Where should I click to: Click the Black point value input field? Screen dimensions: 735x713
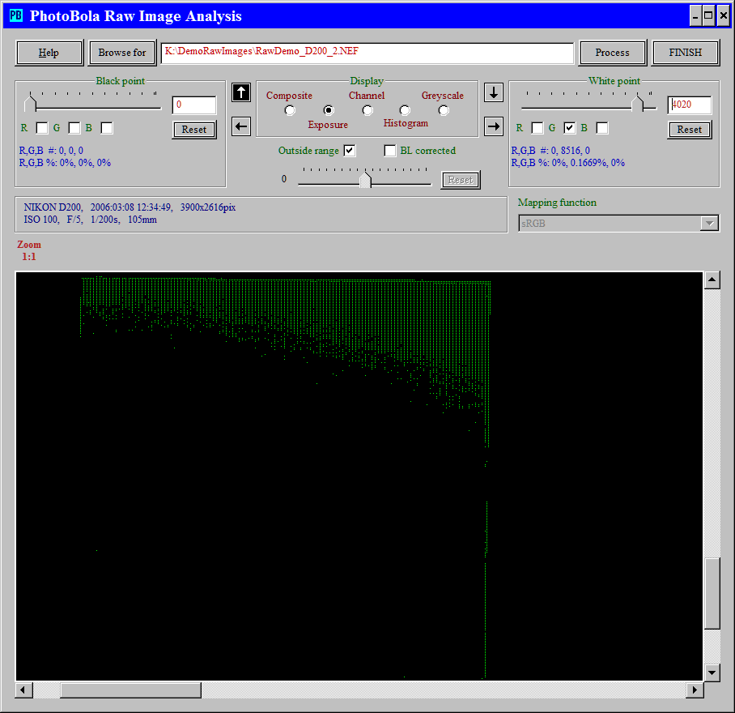pyautogui.click(x=194, y=105)
